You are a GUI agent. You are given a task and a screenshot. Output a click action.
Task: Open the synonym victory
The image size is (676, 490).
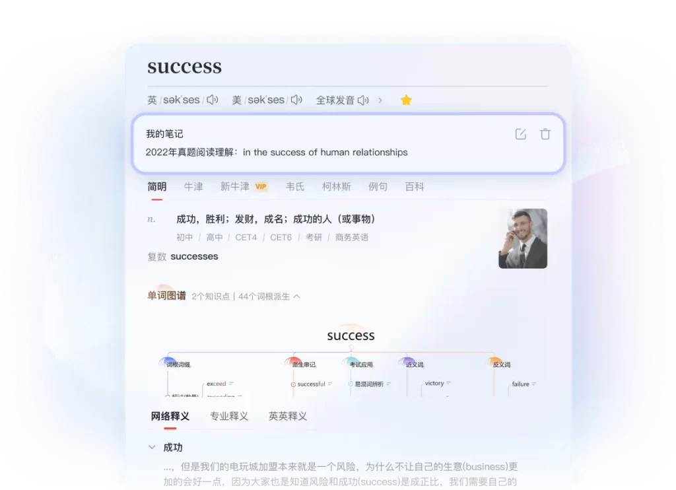pyautogui.click(x=436, y=383)
